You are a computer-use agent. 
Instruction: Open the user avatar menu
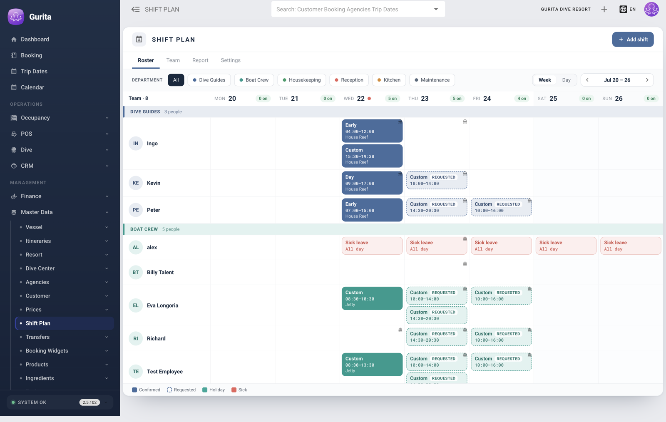(651, 9)
